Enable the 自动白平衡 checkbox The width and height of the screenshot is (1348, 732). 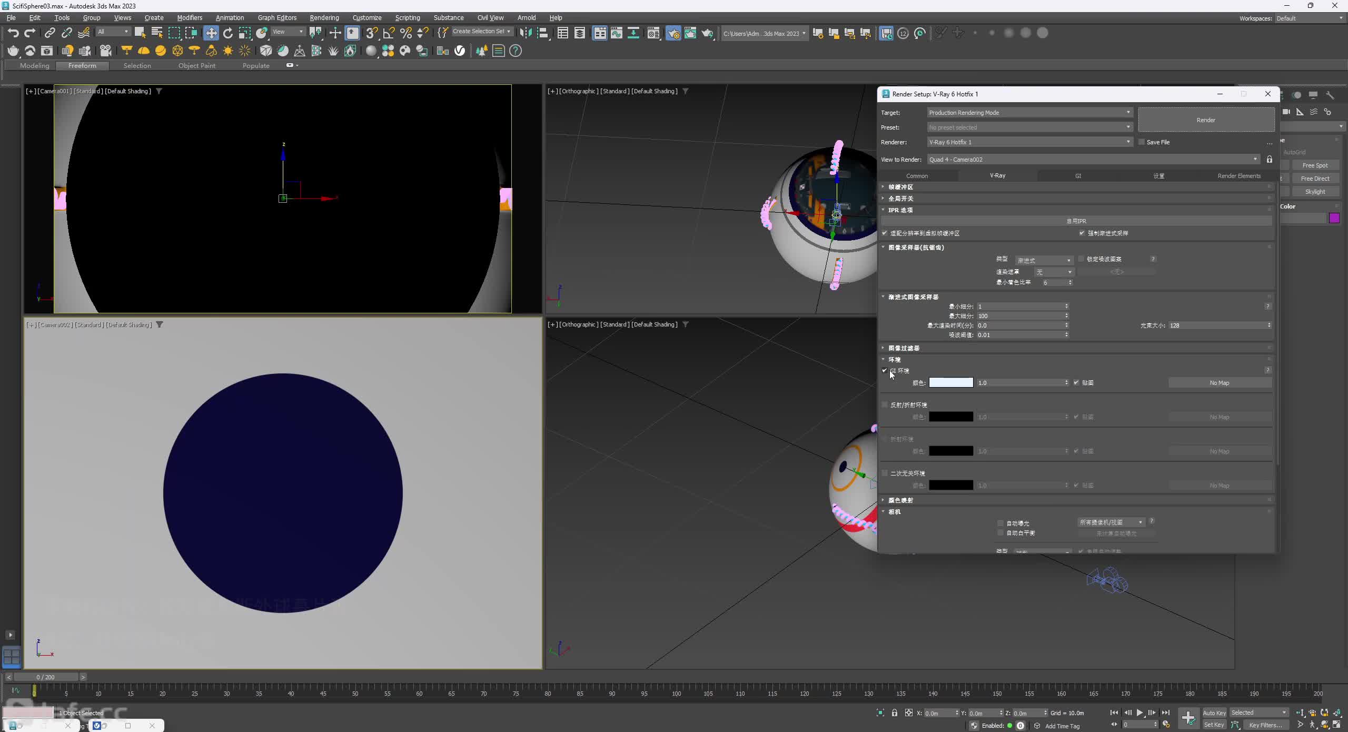coord(1000,532)
